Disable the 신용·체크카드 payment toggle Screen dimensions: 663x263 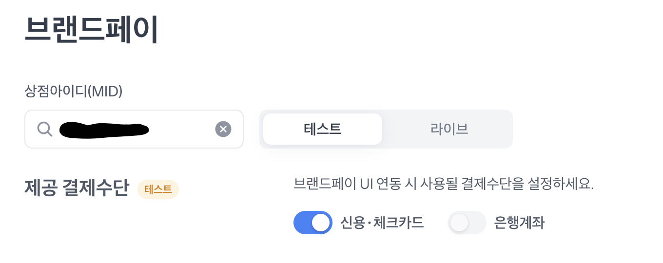[313, 223]
